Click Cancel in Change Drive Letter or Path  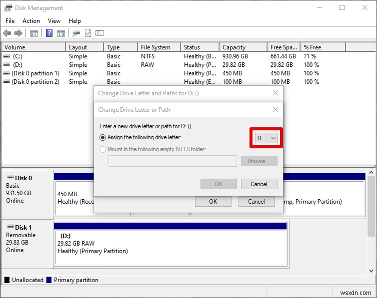point(259,184)
